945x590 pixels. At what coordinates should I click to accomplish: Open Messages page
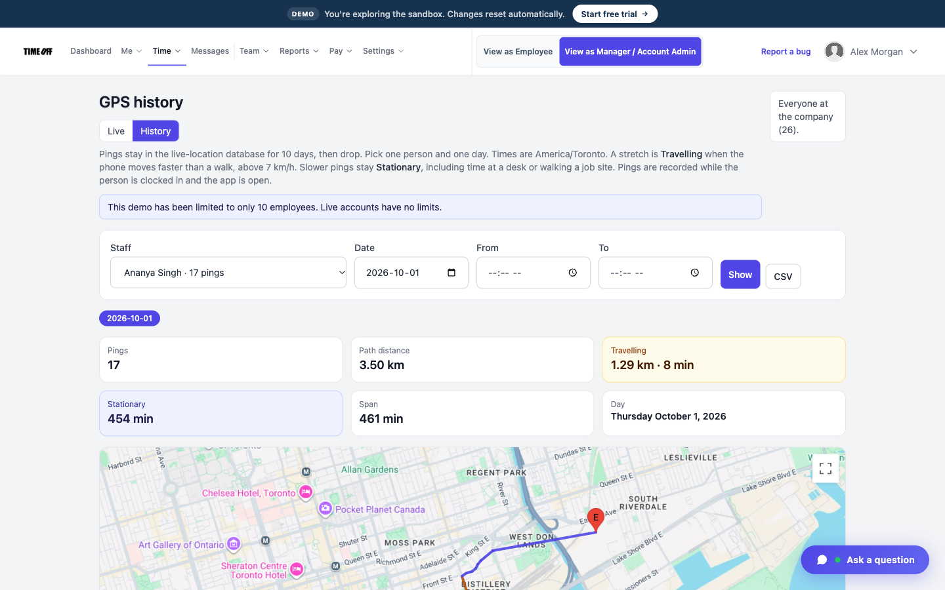(x=210, y=51)
